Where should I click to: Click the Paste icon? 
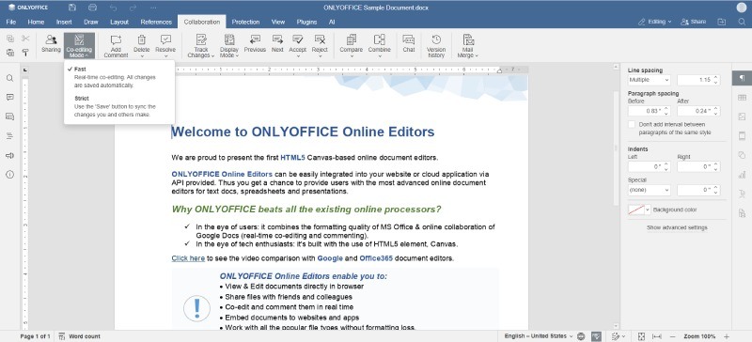[10, 53]
